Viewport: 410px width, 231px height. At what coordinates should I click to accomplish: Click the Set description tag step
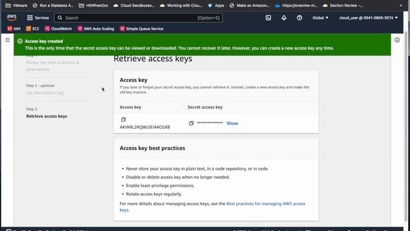pos(45,92)
